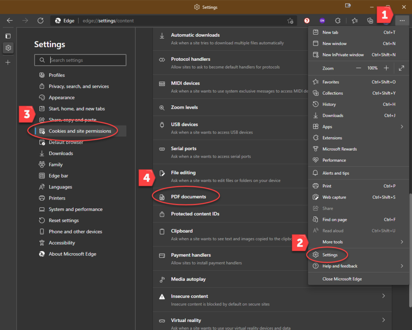
Task: Enter full screen from Zoom row
Action: [401, 68]
